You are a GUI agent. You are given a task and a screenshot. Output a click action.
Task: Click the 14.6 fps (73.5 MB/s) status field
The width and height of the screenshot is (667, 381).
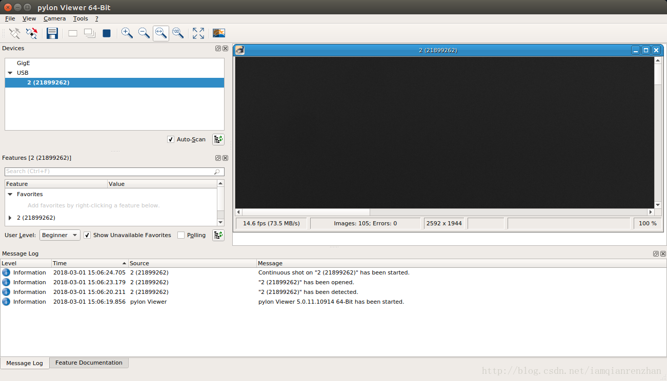click(x=271, y=223)
